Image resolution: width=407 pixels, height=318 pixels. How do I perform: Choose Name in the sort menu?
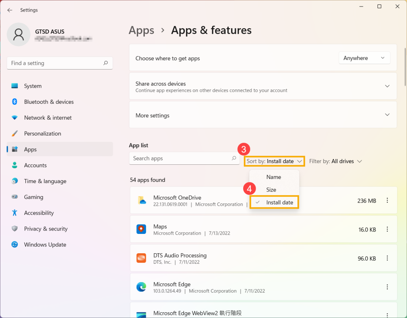tap(273, 177)
